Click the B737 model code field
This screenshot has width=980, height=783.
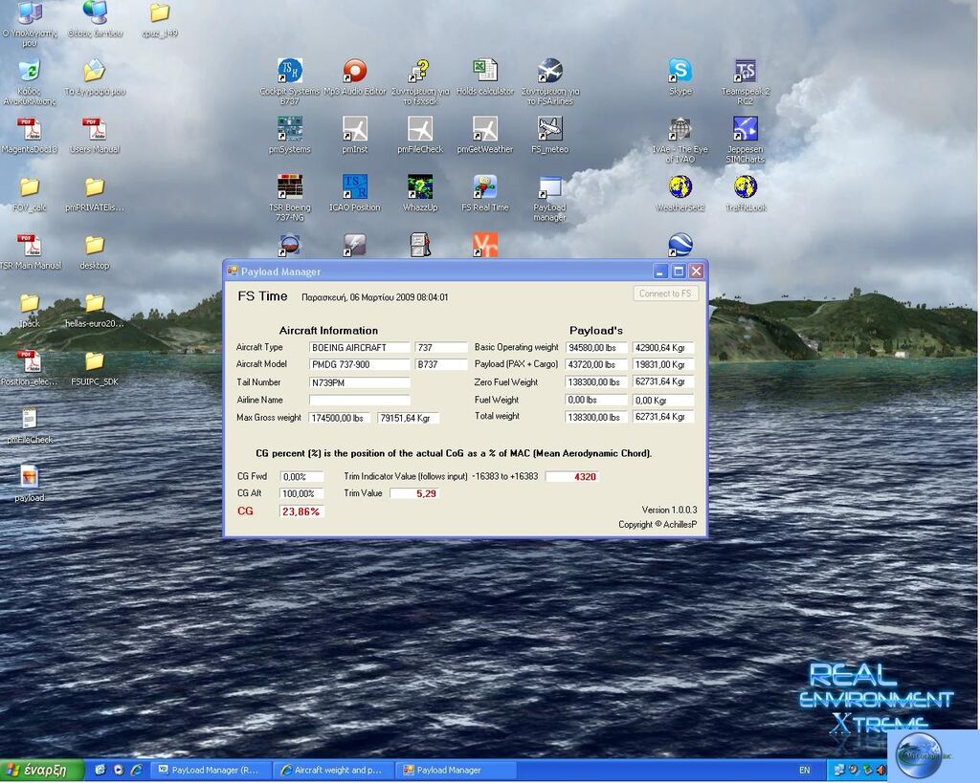(x=441, y=364)
